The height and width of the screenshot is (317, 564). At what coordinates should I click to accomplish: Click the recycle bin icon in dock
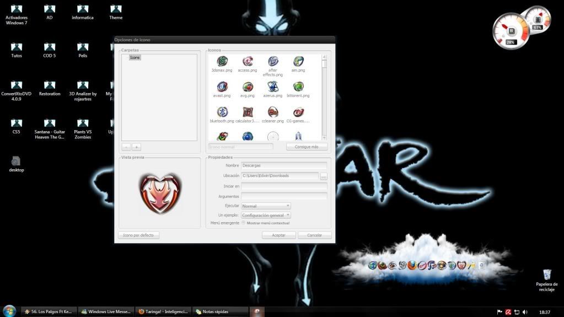[x=482, y=265]
